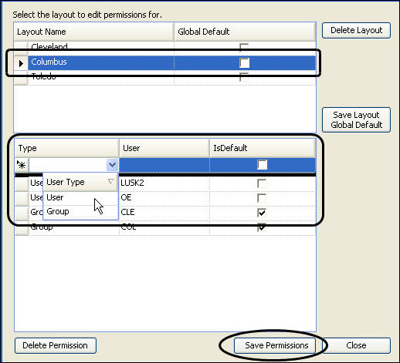
Task: Select the row header of the CLE row
Action: 22,213
